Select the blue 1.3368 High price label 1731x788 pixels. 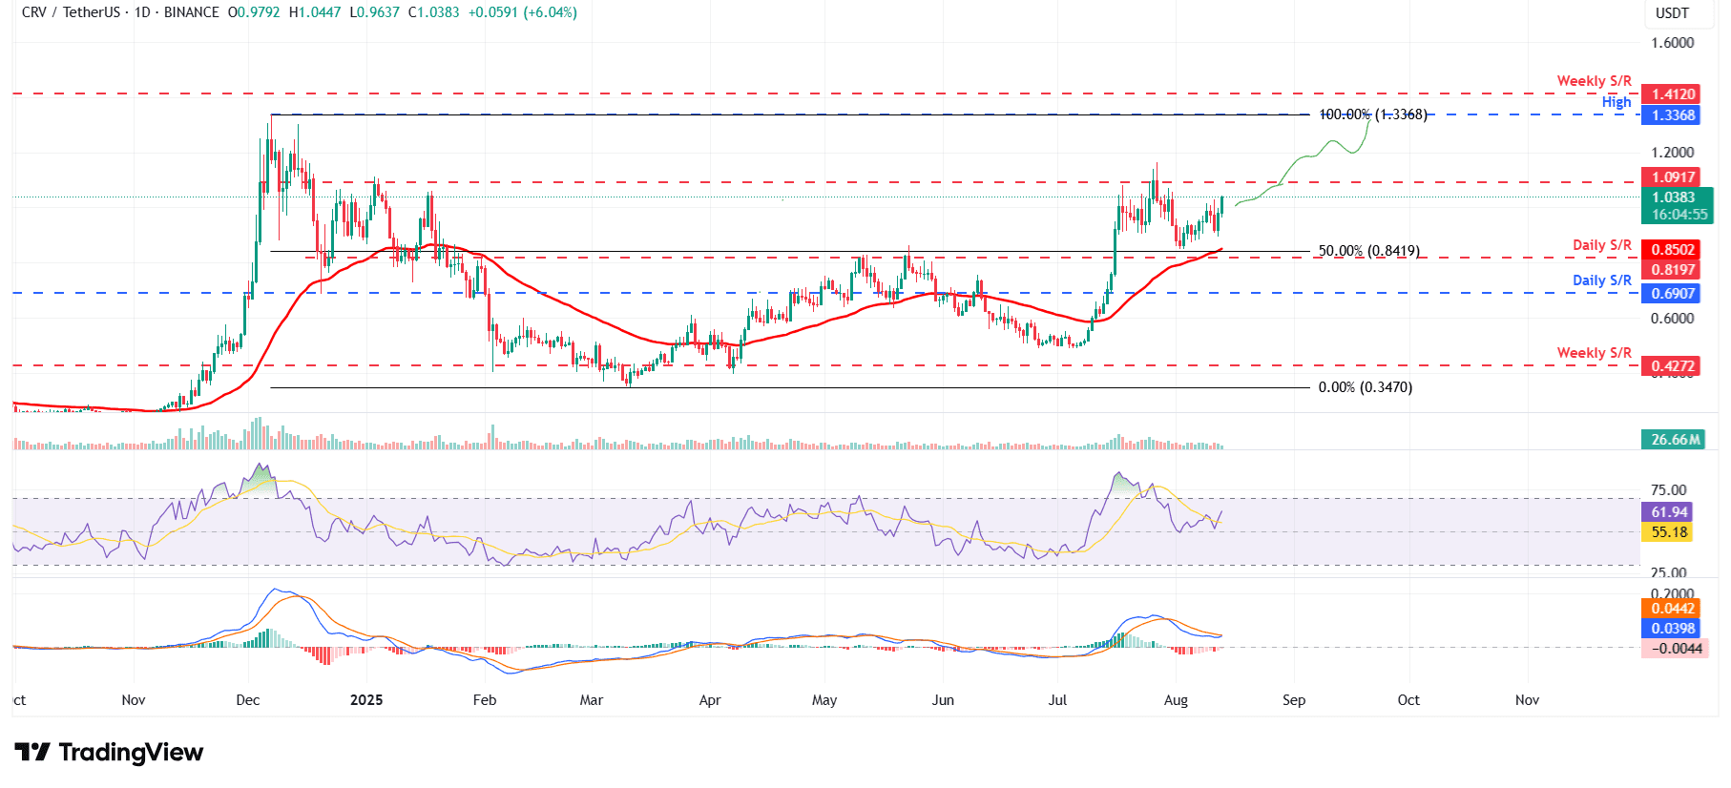[1674, 115]
